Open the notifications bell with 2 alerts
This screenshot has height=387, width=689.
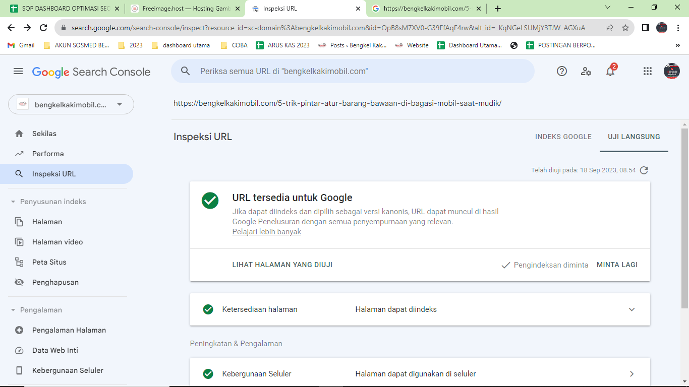click(x=610, y=71)
